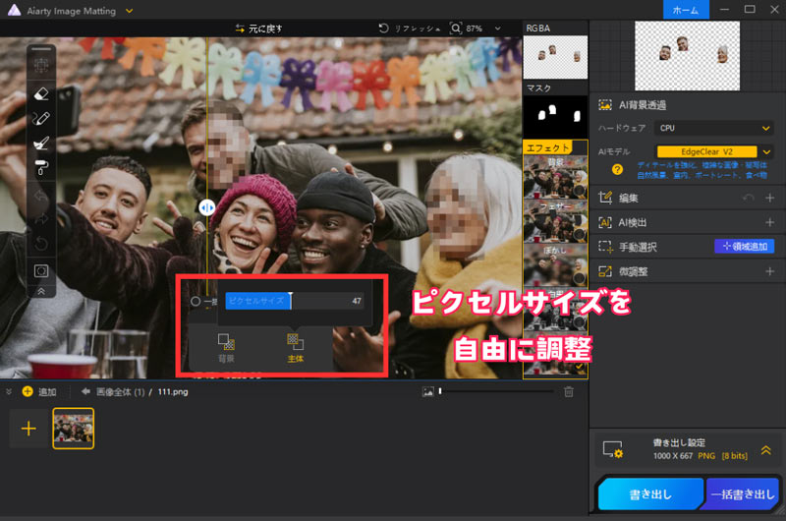Select the Brush pen tool

[x=41, y=118]
